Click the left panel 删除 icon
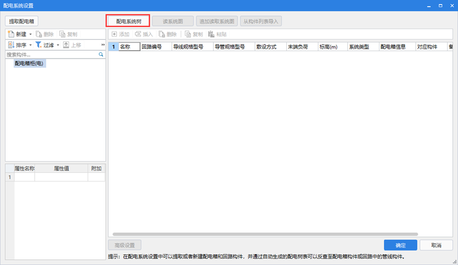458x265 pixels. point(39,34)
